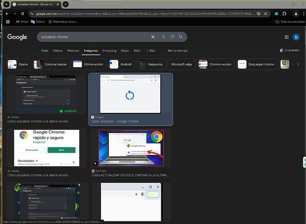Select the Imágenes tab
The height and width of the screenshot is (224, 306).
(91, 51)
